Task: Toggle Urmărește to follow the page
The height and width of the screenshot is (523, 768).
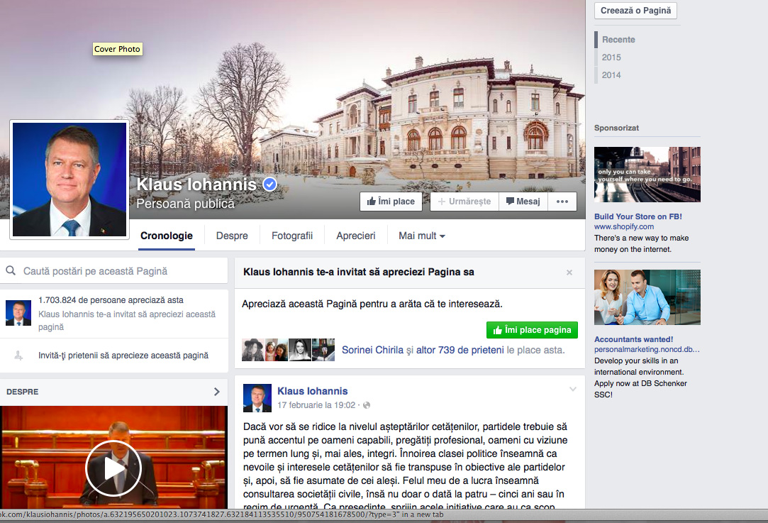Action: coord(464,202)
